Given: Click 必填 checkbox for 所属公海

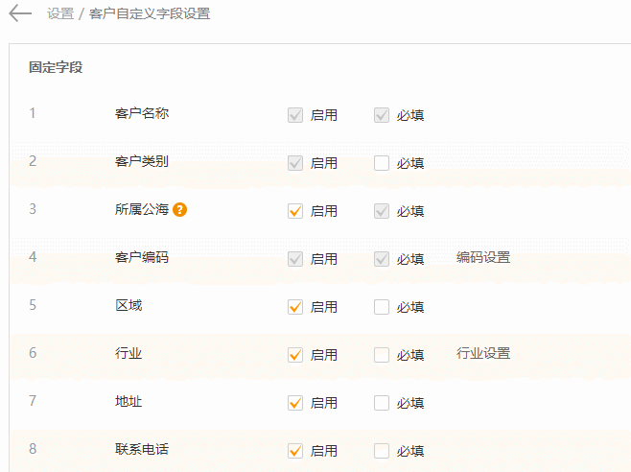Looking at the screenshot, I should [x=382, y=211].
